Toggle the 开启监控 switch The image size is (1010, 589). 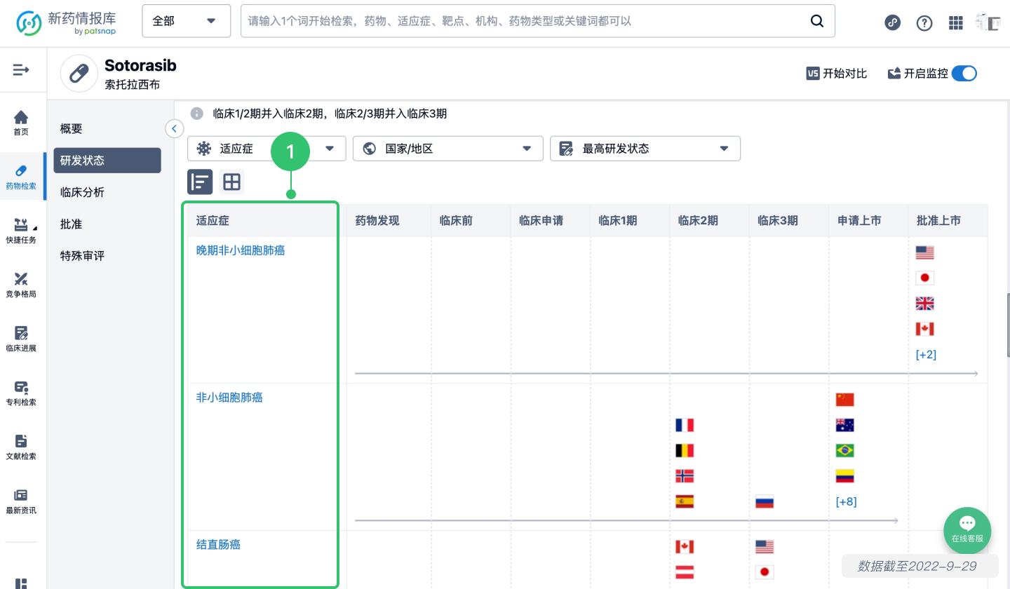coord(964,73)
